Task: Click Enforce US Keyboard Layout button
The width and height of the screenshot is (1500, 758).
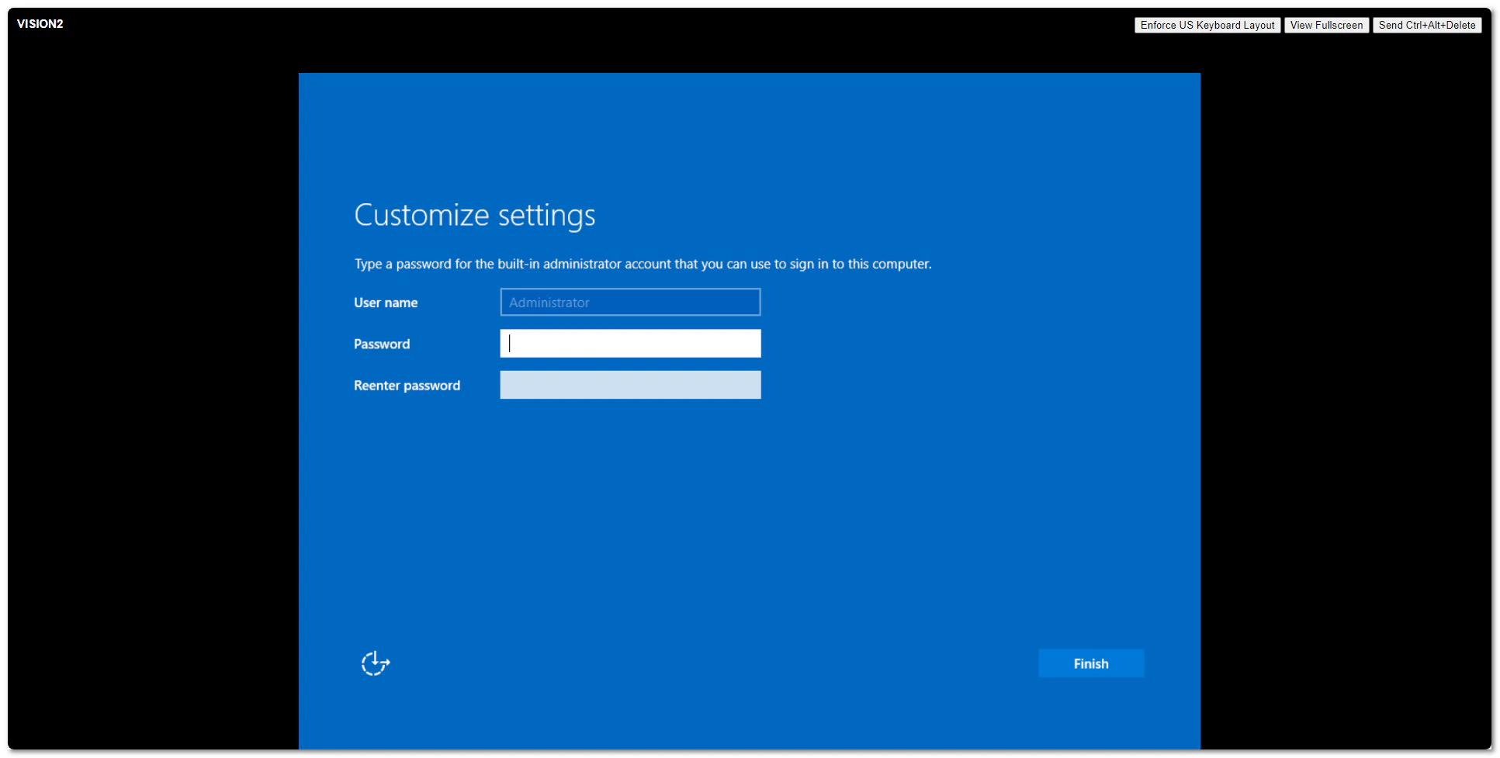Action: pyautogui.click(x=1207, y=26)
